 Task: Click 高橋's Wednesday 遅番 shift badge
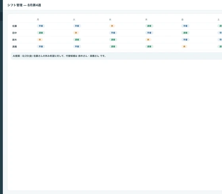point(113,47)
